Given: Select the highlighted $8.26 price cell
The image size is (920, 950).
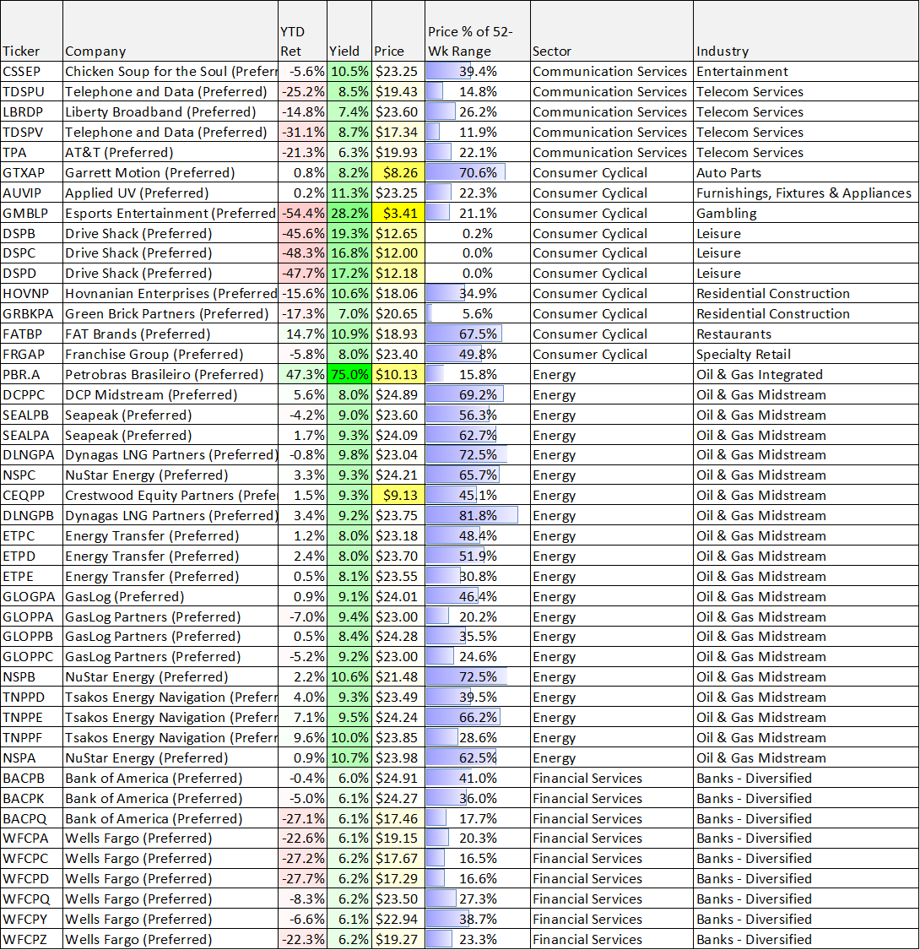Looking at the screenshot, I should click(x=398, y=172).
